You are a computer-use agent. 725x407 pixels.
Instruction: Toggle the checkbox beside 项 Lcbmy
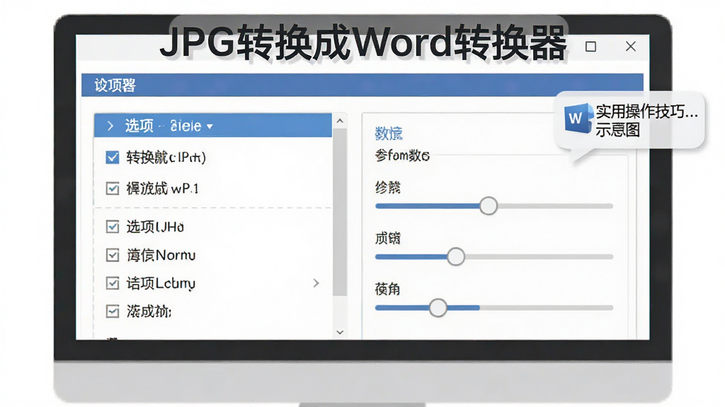click(x=113, y=283)
